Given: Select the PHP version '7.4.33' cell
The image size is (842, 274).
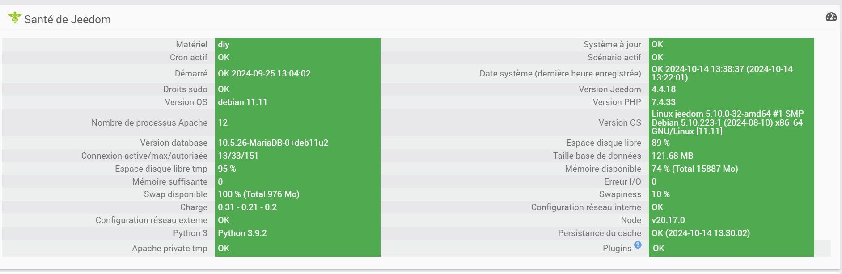Looking at the screenshot, I should pyautogui.click(x=664, y=102).
